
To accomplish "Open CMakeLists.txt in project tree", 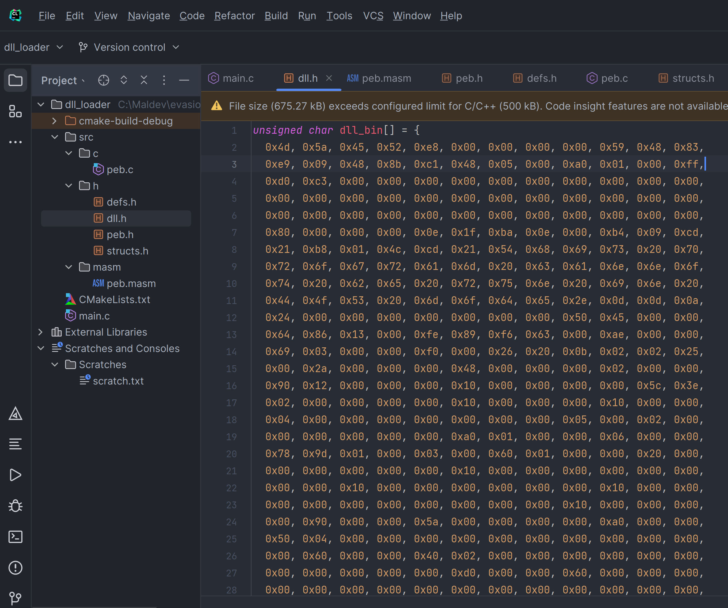I will click(x=114, y=299).
